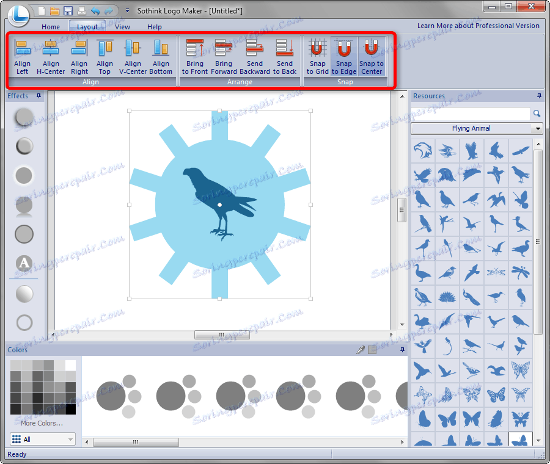Click Align V-Center icon
Image resolution: width=550 pixels, height=464 pixels.
133,56
